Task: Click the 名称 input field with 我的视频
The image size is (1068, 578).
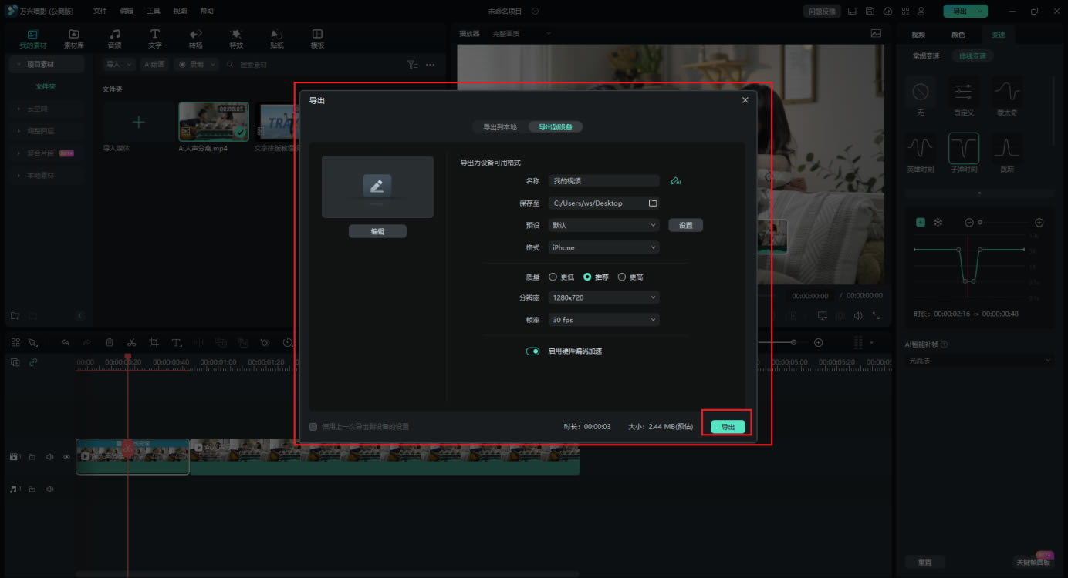Action: (603, 181)
